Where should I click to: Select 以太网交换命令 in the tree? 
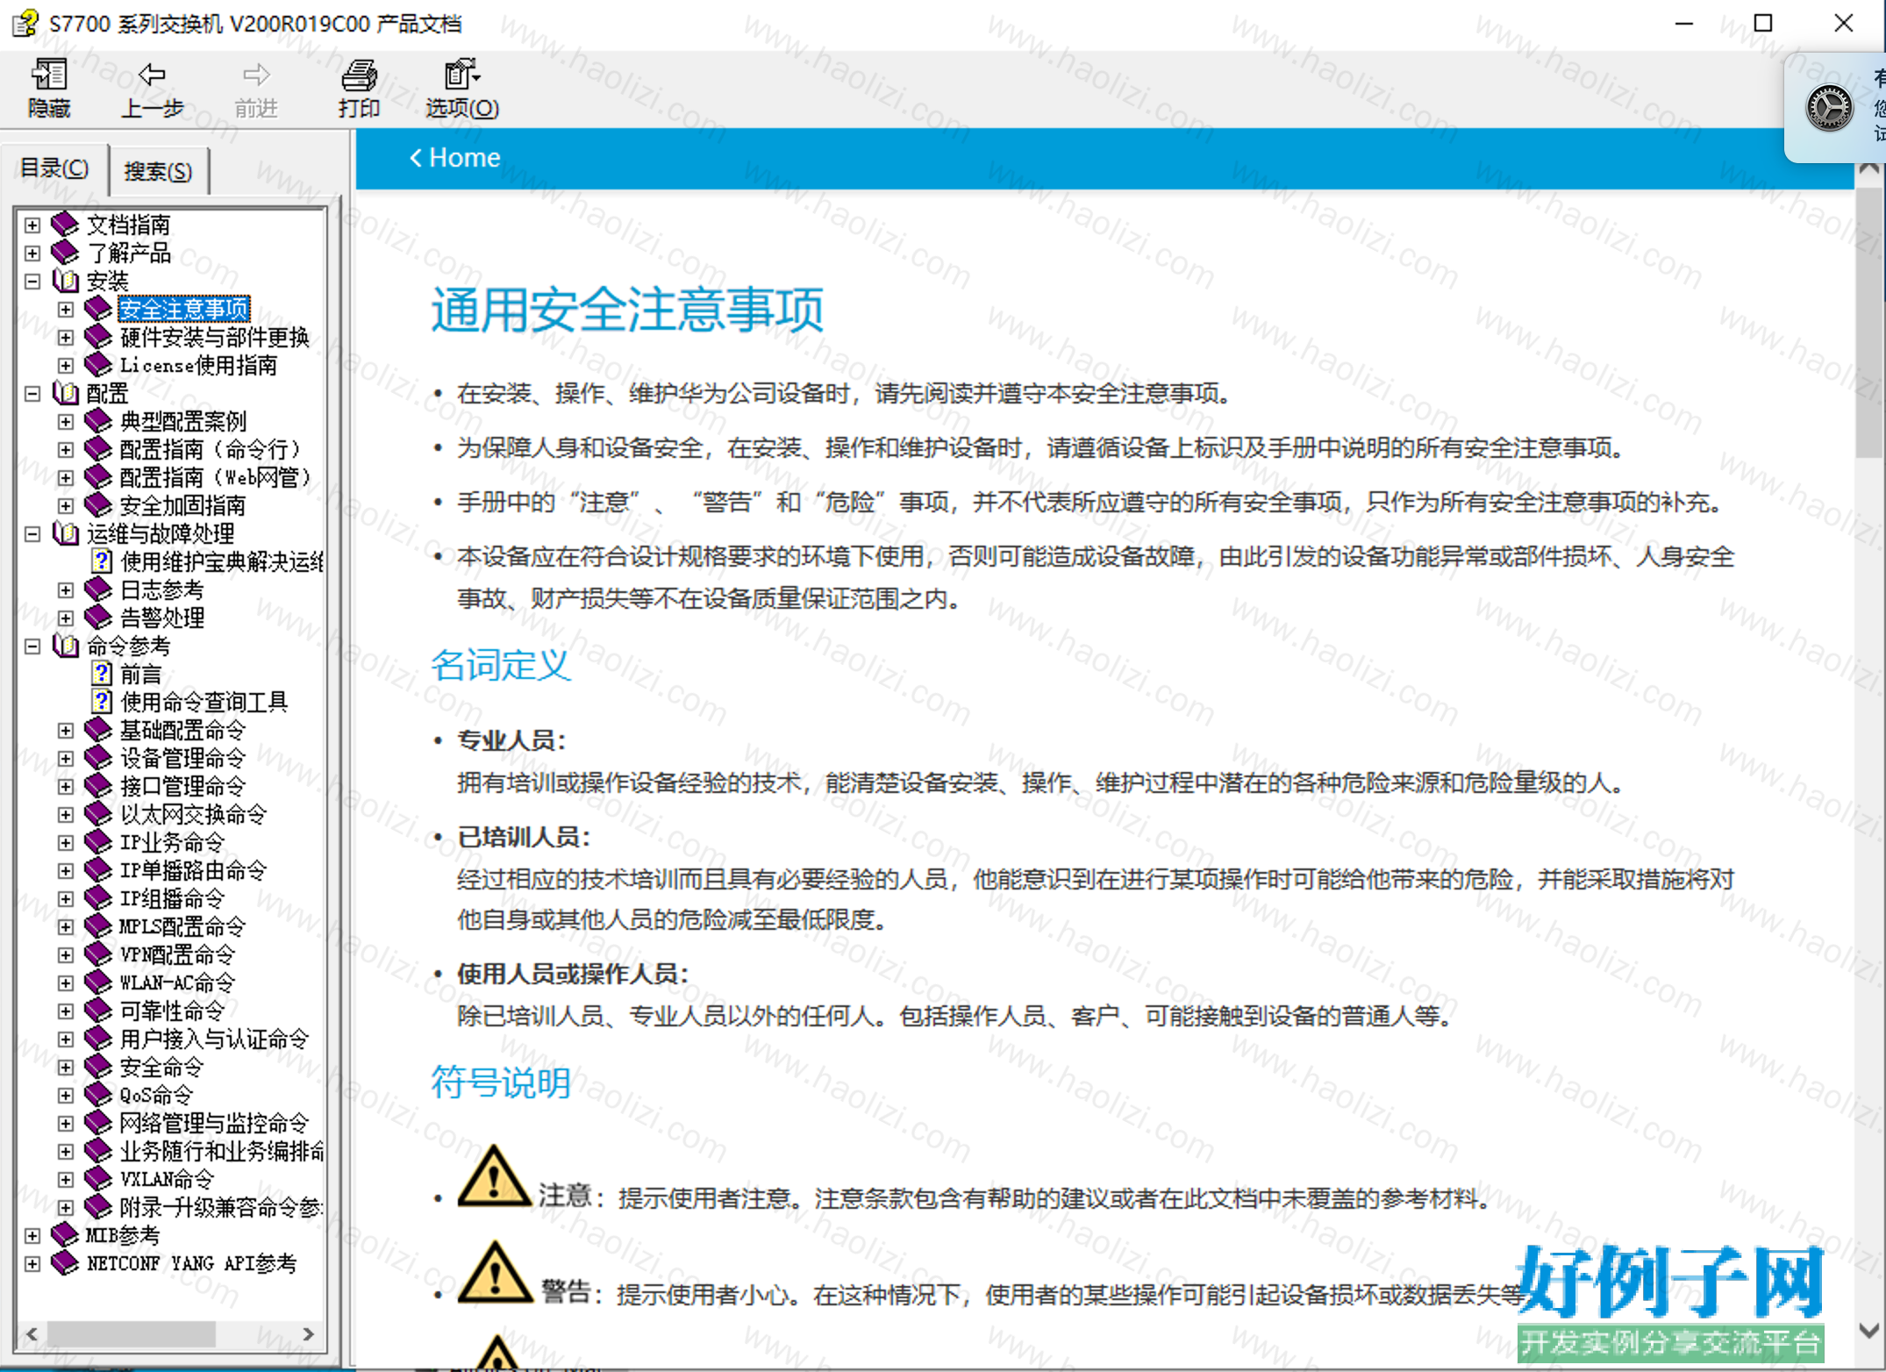click(193, 814)
